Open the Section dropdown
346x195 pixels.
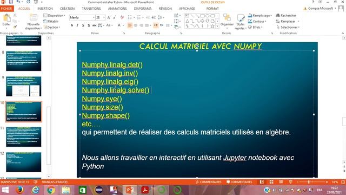[52, 27]
